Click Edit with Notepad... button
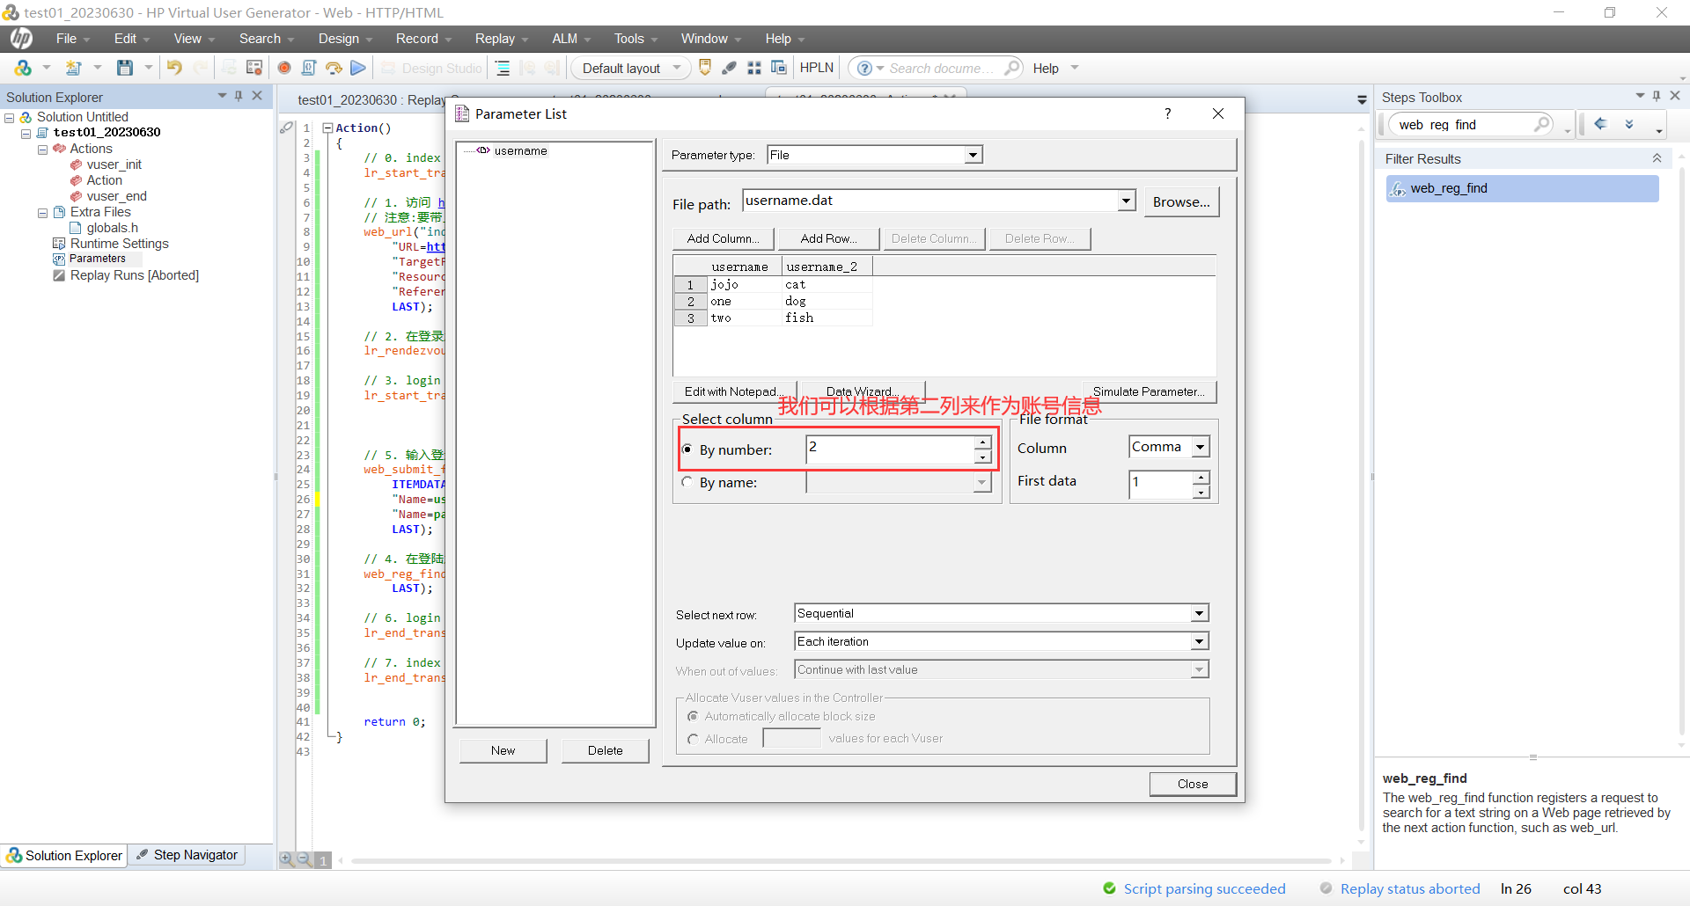 735,391
